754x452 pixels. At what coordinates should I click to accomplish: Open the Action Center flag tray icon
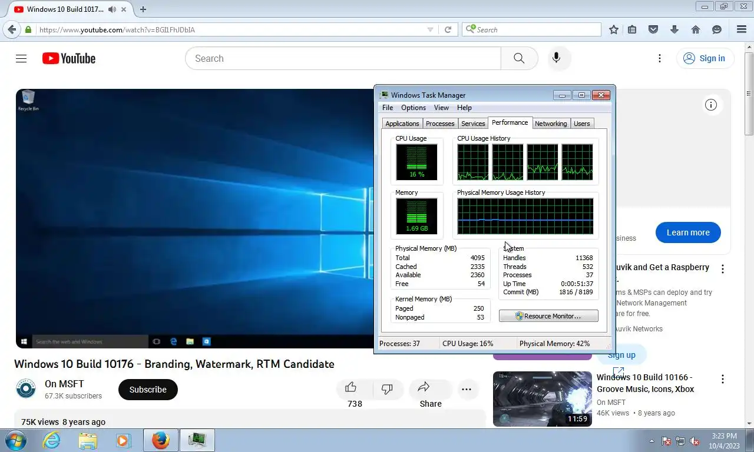pos(666,441)
